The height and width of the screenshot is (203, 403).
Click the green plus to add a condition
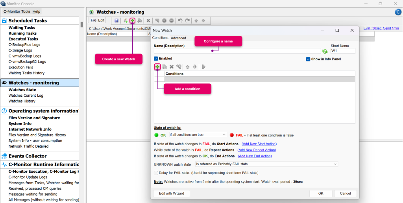point(157,67)
